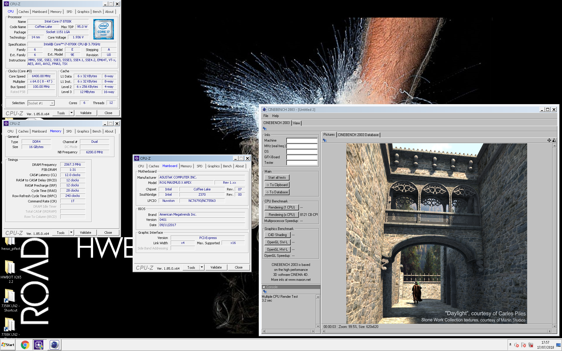Click the CPU-Z icon in the Mainboard window title bar

click(137, 158)
